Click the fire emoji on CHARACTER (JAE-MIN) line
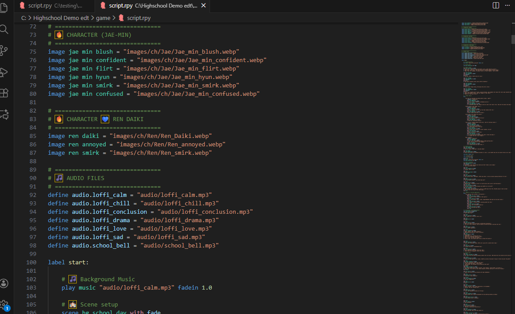This screenshot has width=515, height=314. coord(59,35)
